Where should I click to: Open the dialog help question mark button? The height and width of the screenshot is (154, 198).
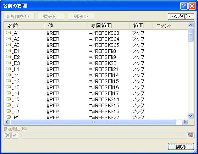[184, 6]
